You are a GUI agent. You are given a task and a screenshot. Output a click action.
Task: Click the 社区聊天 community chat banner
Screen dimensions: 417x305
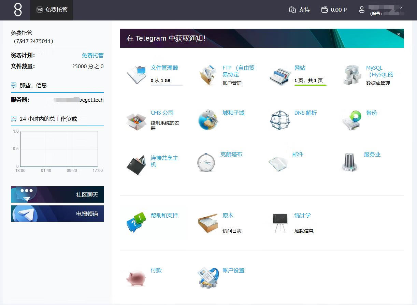57,194
